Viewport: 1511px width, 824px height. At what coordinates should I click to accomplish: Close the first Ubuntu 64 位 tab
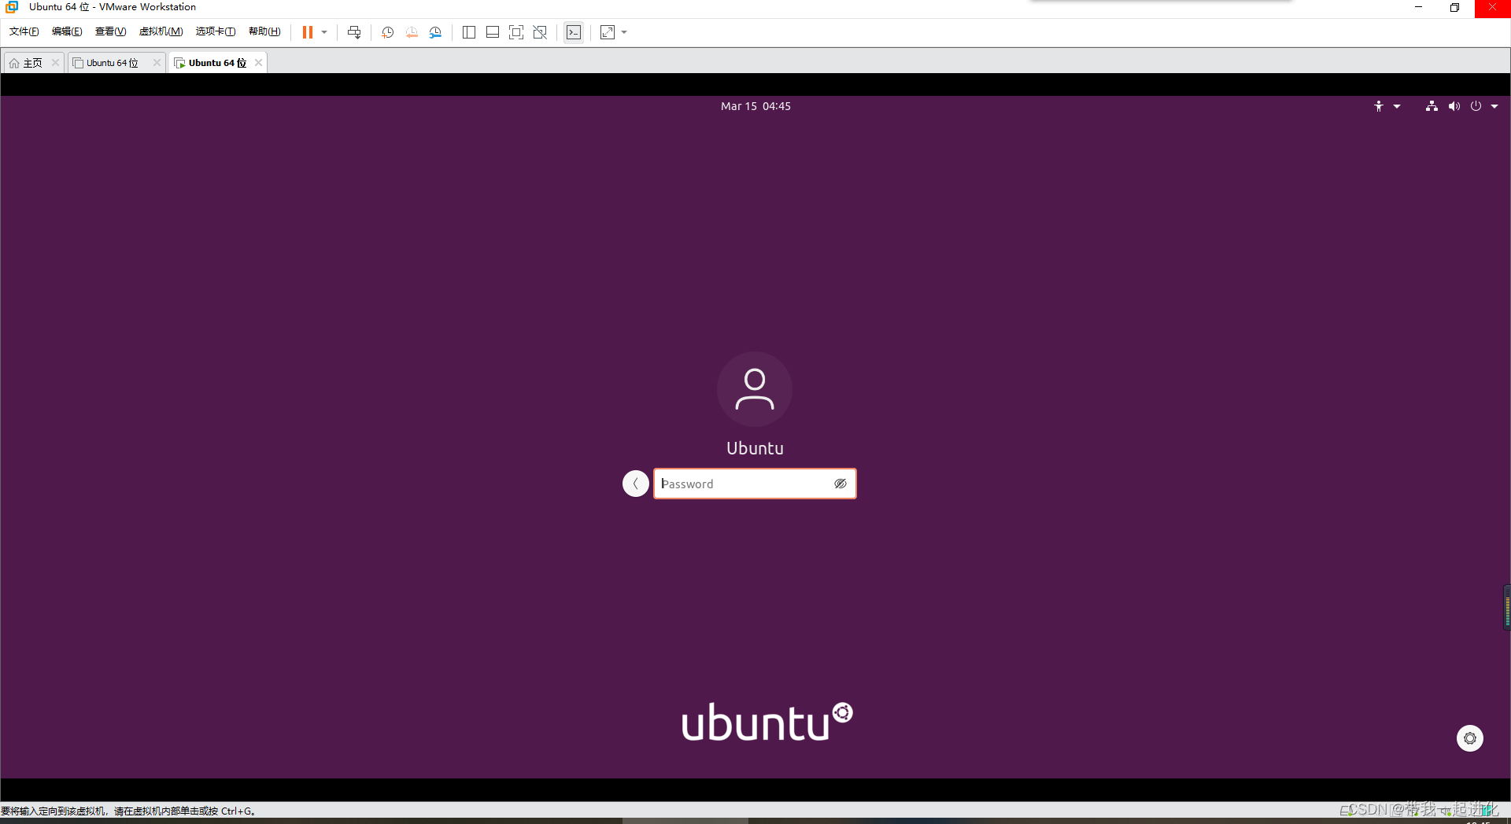(157, 63)
